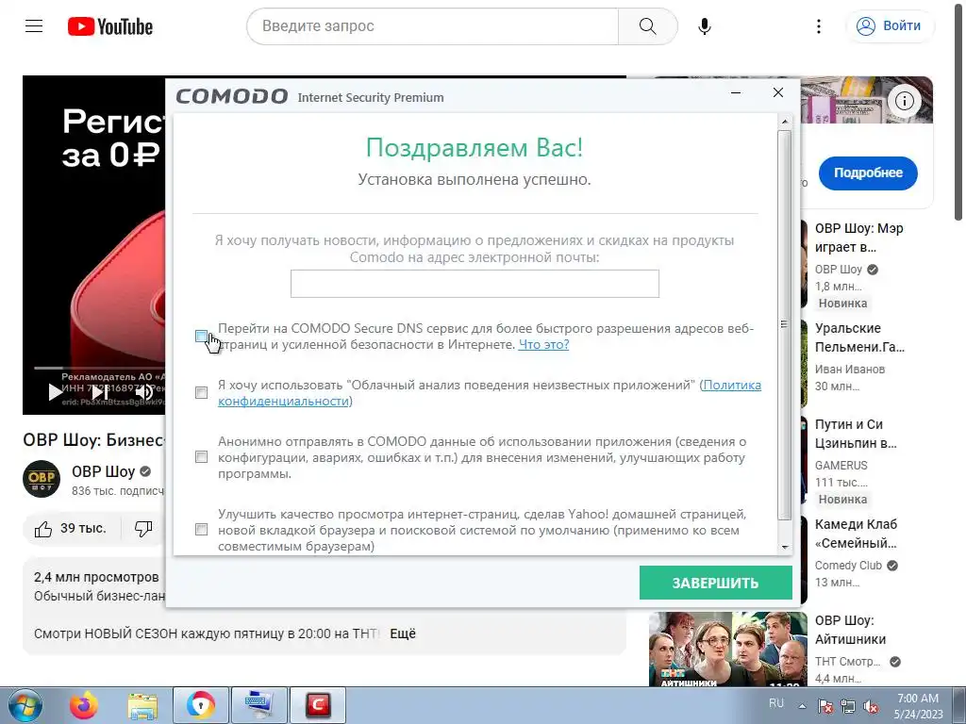The image size is (966, 724).
Task: Minimize the COMODO installer window
Action: [x=736, y=93]
